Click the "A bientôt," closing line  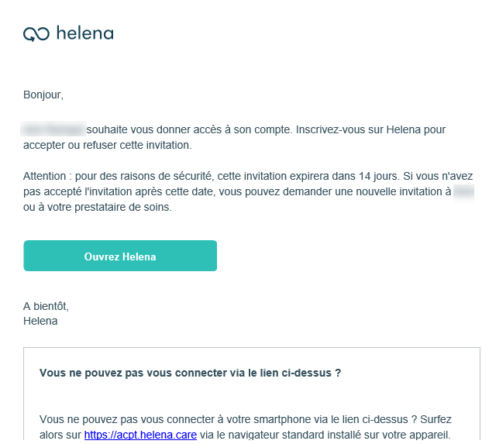pos(46,306)
